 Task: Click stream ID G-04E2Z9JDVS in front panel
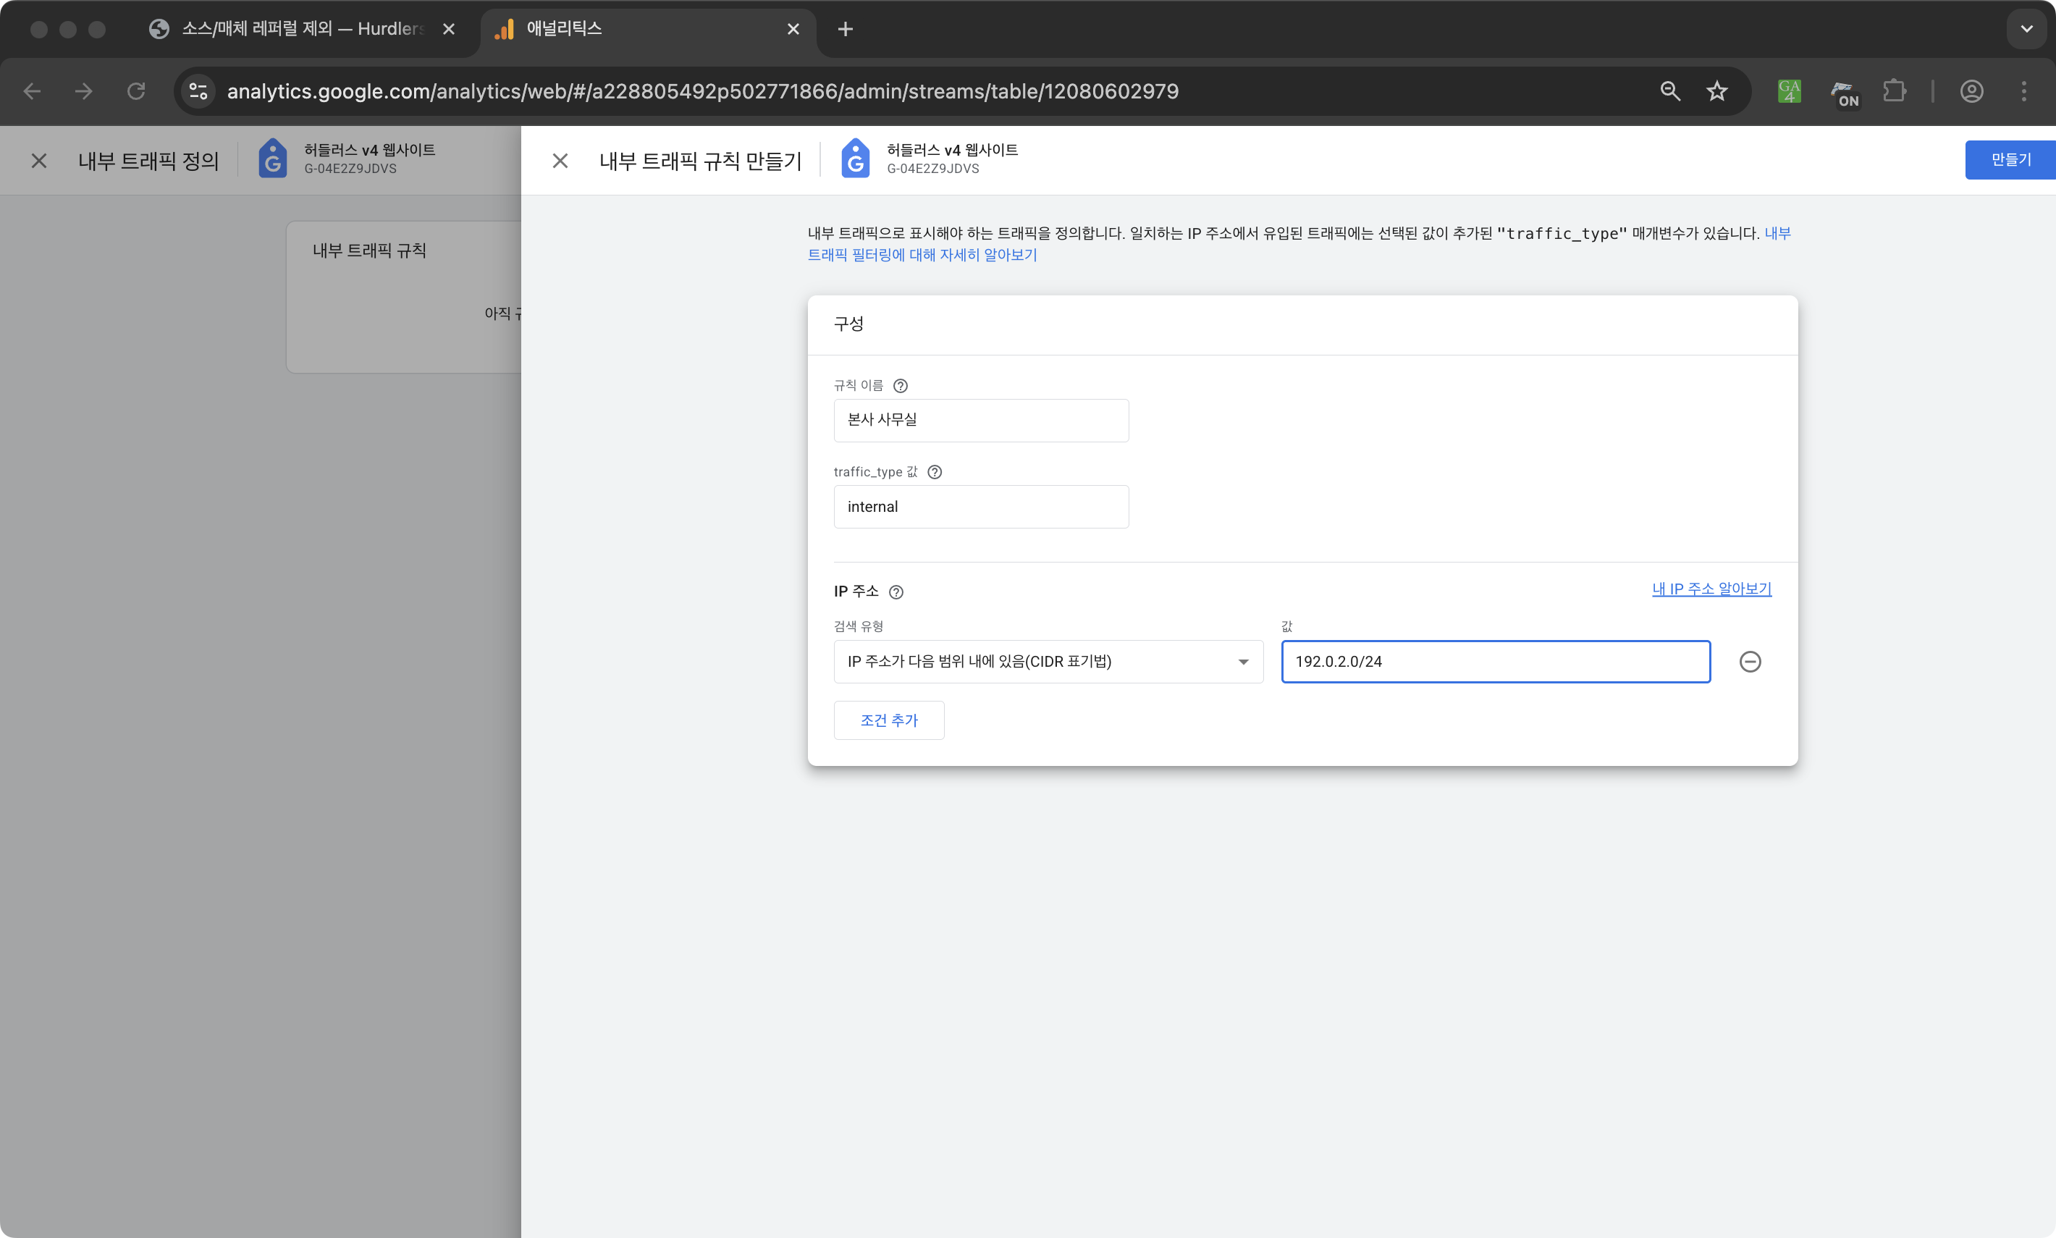click(932, 169)
